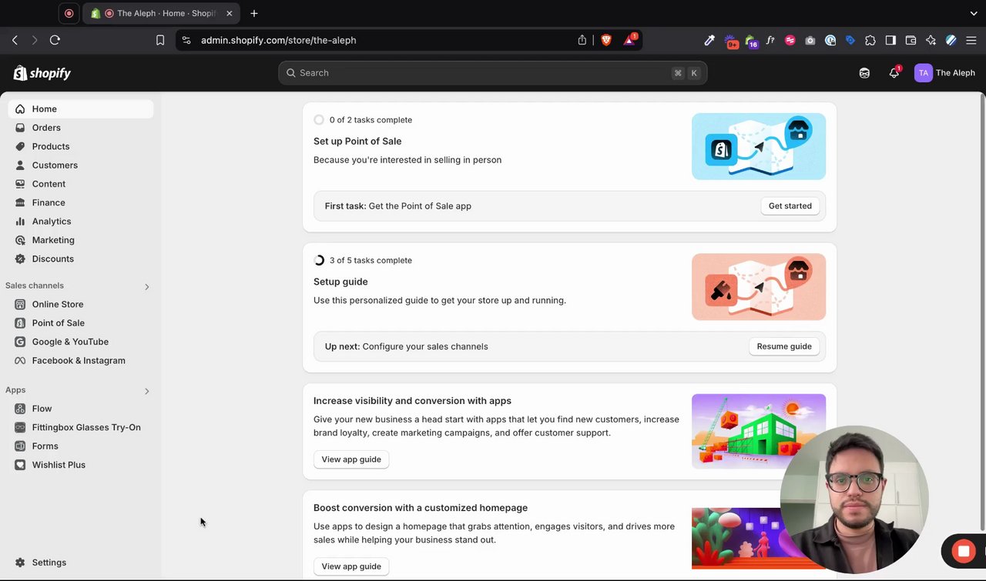The height and width of the screenshot is (581, 986).
Task: Expand the Sales channels chevron
Action: 147,286
